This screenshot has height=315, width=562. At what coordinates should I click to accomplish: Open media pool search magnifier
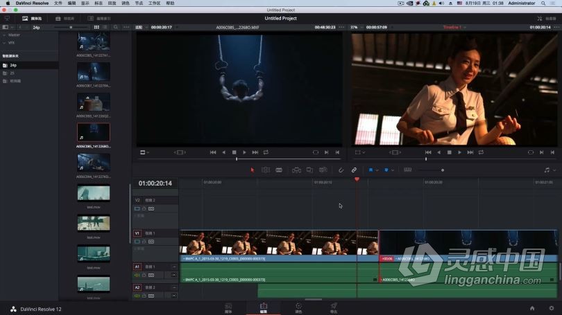tap(115, 27)
